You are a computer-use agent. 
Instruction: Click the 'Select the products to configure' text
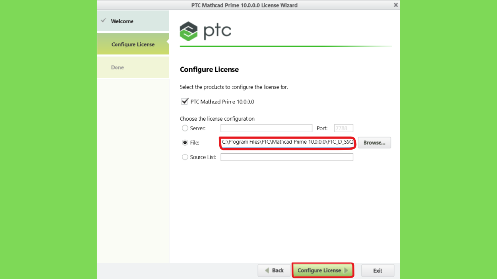click(234, 87)
